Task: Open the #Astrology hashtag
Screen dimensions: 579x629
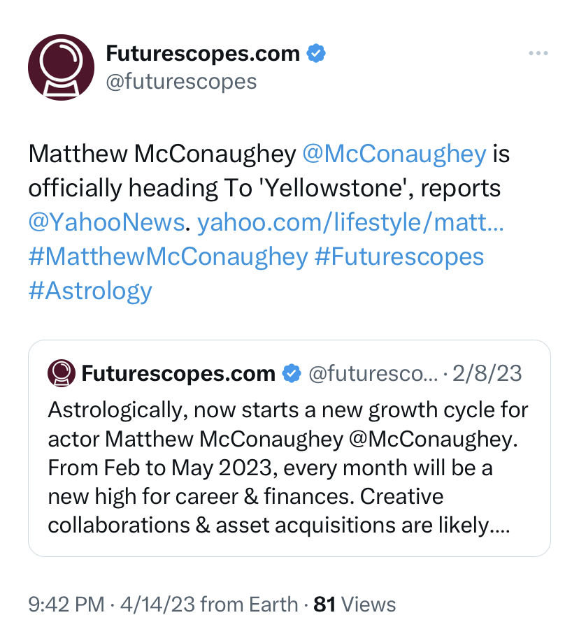Action: (90, 291)
